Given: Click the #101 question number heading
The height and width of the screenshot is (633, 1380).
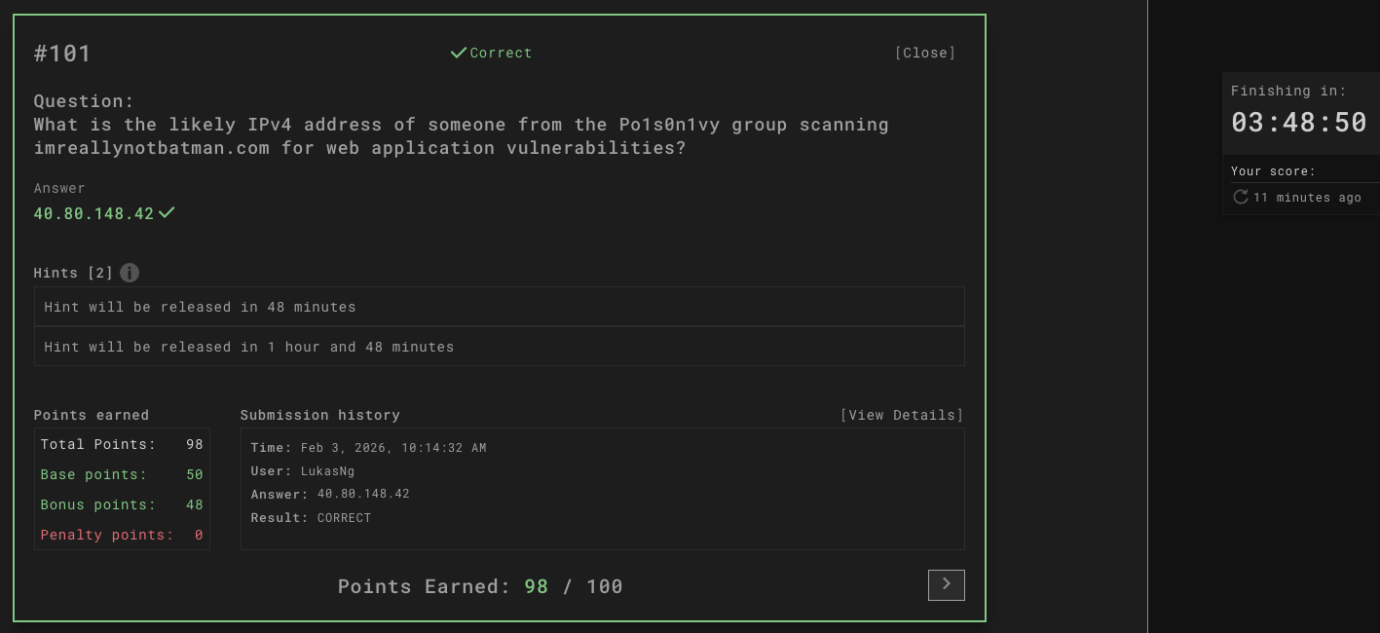Looking at the screenshot, I should click(62, 54).
